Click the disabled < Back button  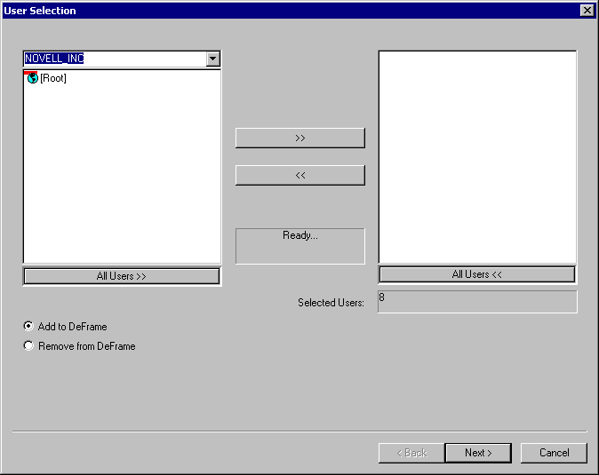point(411,453)
